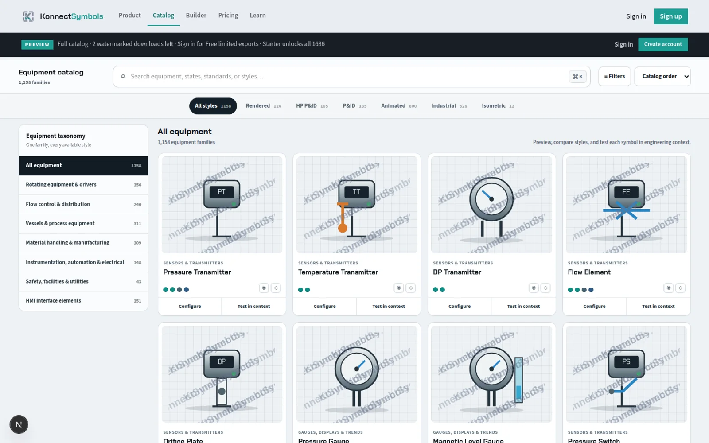Select Rotating equipment & drivers category
The image size is (709, 443).
point(83,185)
